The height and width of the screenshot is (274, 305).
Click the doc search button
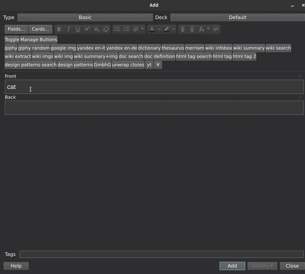131,56
